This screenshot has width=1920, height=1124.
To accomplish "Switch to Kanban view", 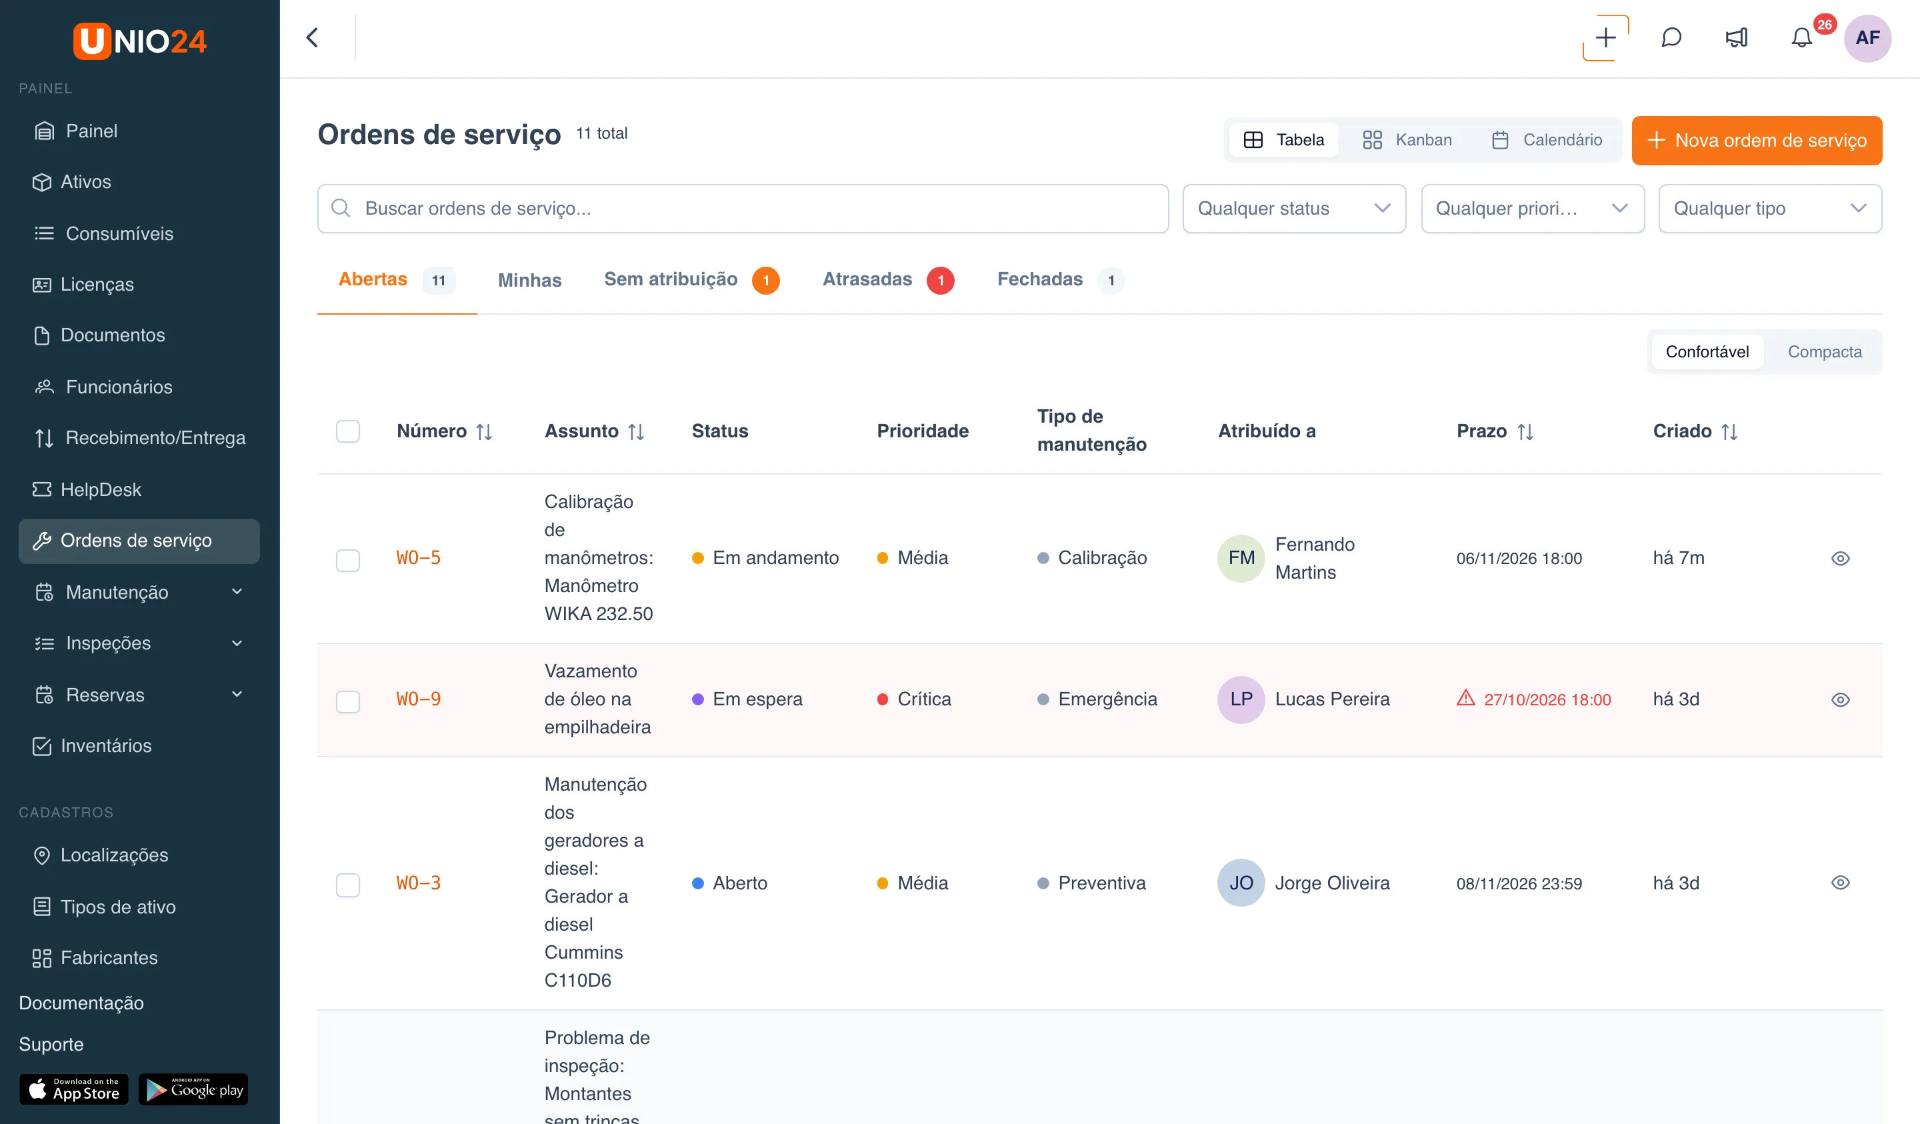I will 1407,140.
